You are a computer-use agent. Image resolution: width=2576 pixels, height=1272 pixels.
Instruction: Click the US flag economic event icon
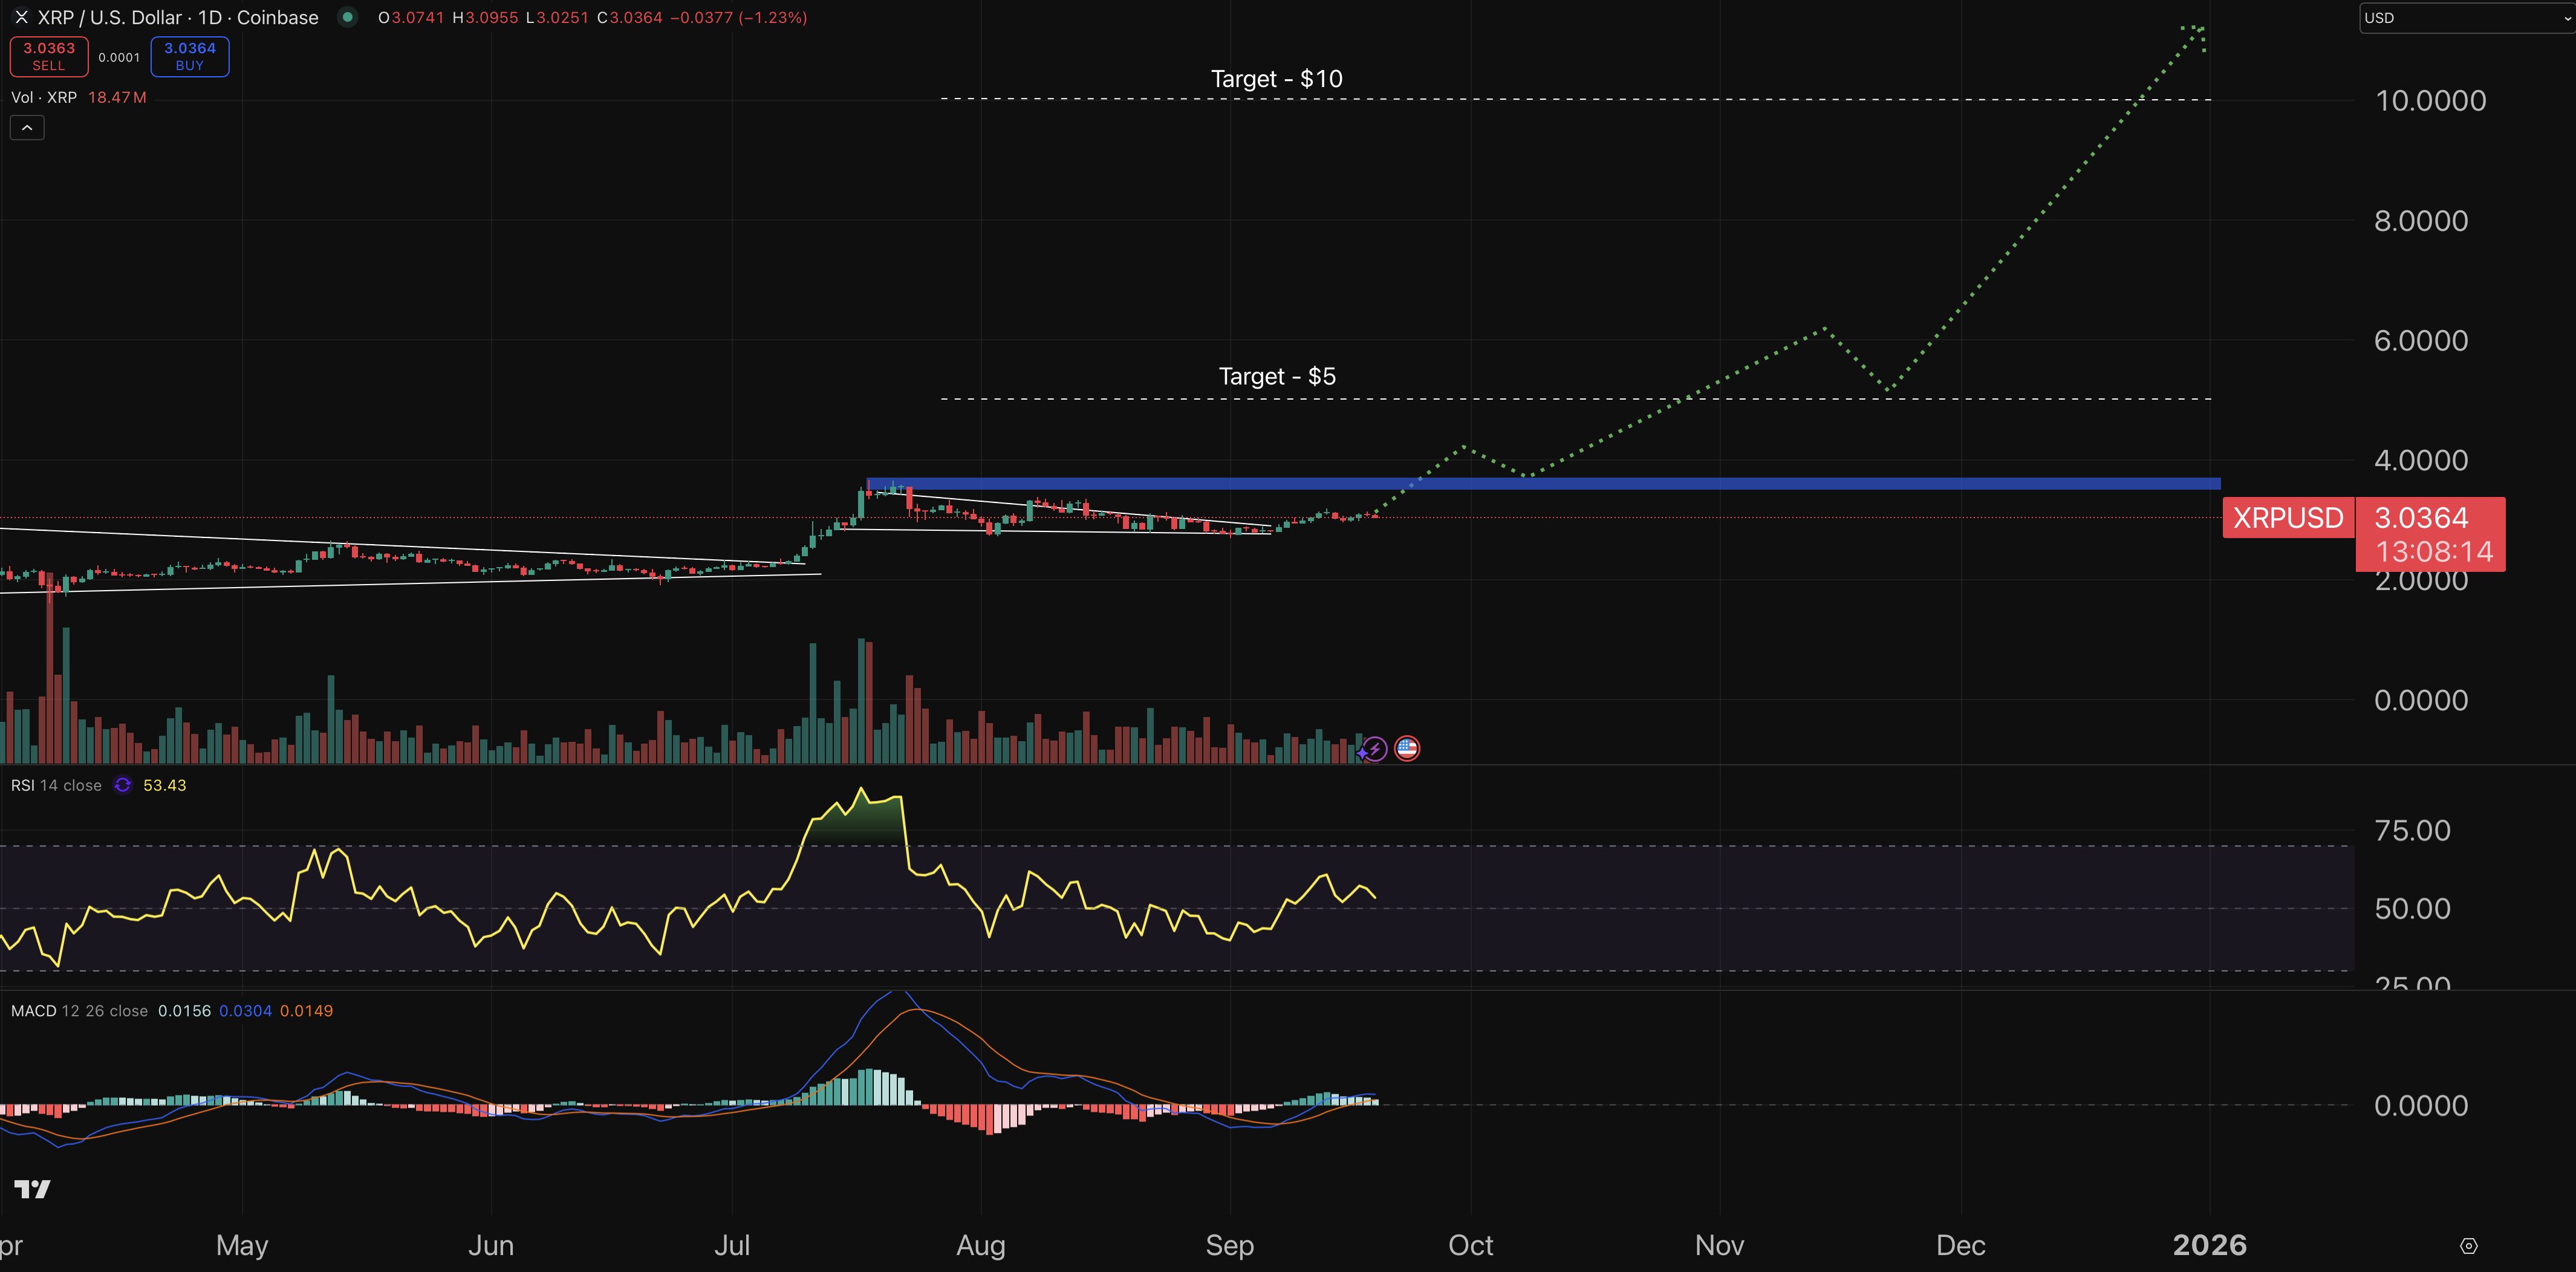(x=1407, y=748)
